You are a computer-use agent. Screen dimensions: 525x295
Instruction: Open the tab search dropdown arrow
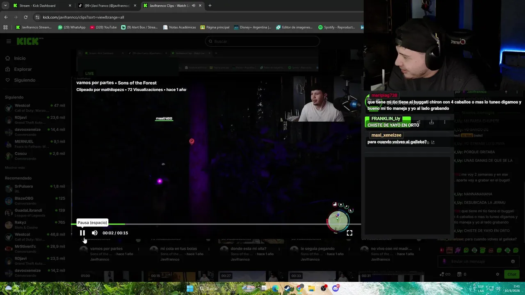point(5,6)
